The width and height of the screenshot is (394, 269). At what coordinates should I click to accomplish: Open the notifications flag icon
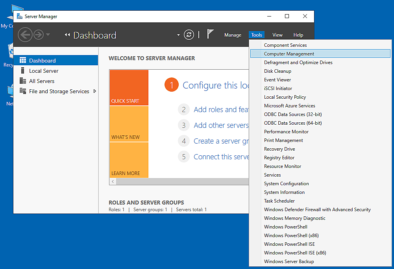210,34
